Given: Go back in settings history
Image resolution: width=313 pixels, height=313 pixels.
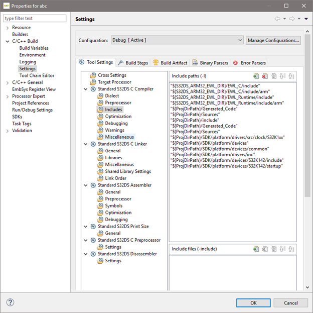Looking at the screenshot, I should [277, 19].
